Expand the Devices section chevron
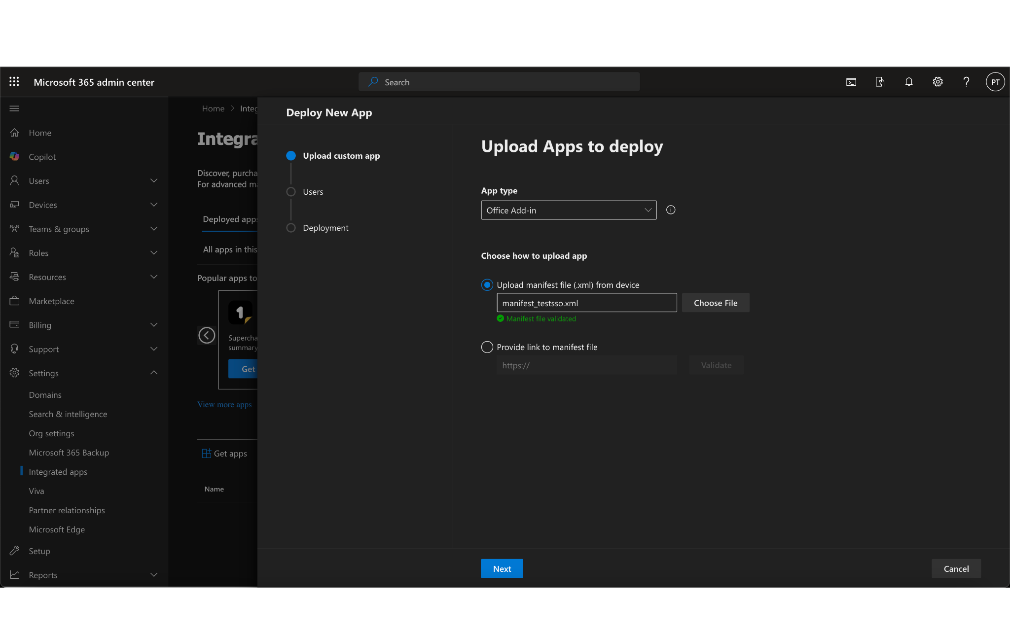The height and width of the screenshot is (631, 1010). (x=154, y=205)
